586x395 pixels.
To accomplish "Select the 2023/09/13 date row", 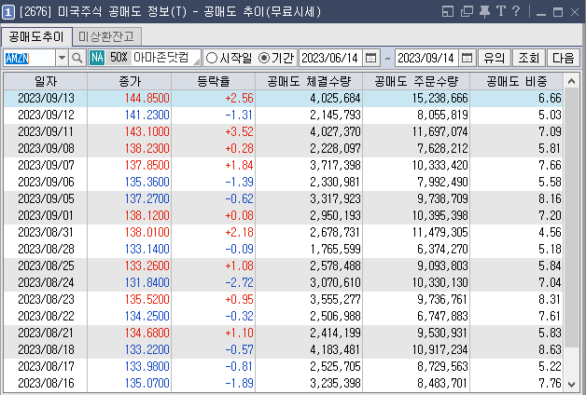I will coord(284,98).
